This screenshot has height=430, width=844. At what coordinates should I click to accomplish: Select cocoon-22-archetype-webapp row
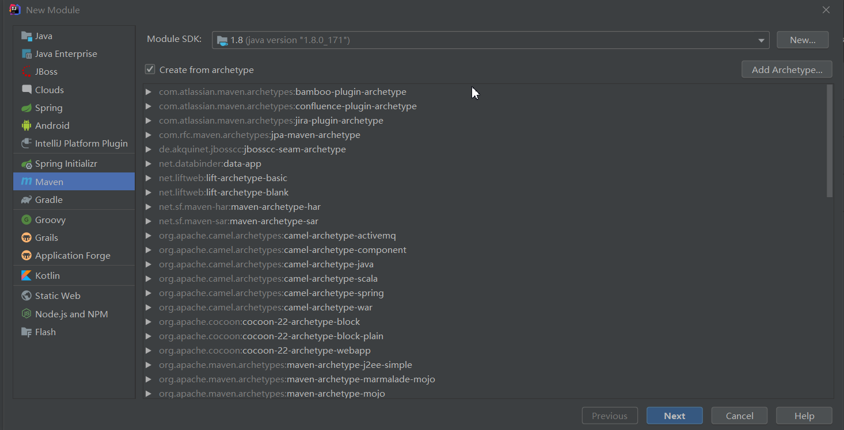pos(485,351)
